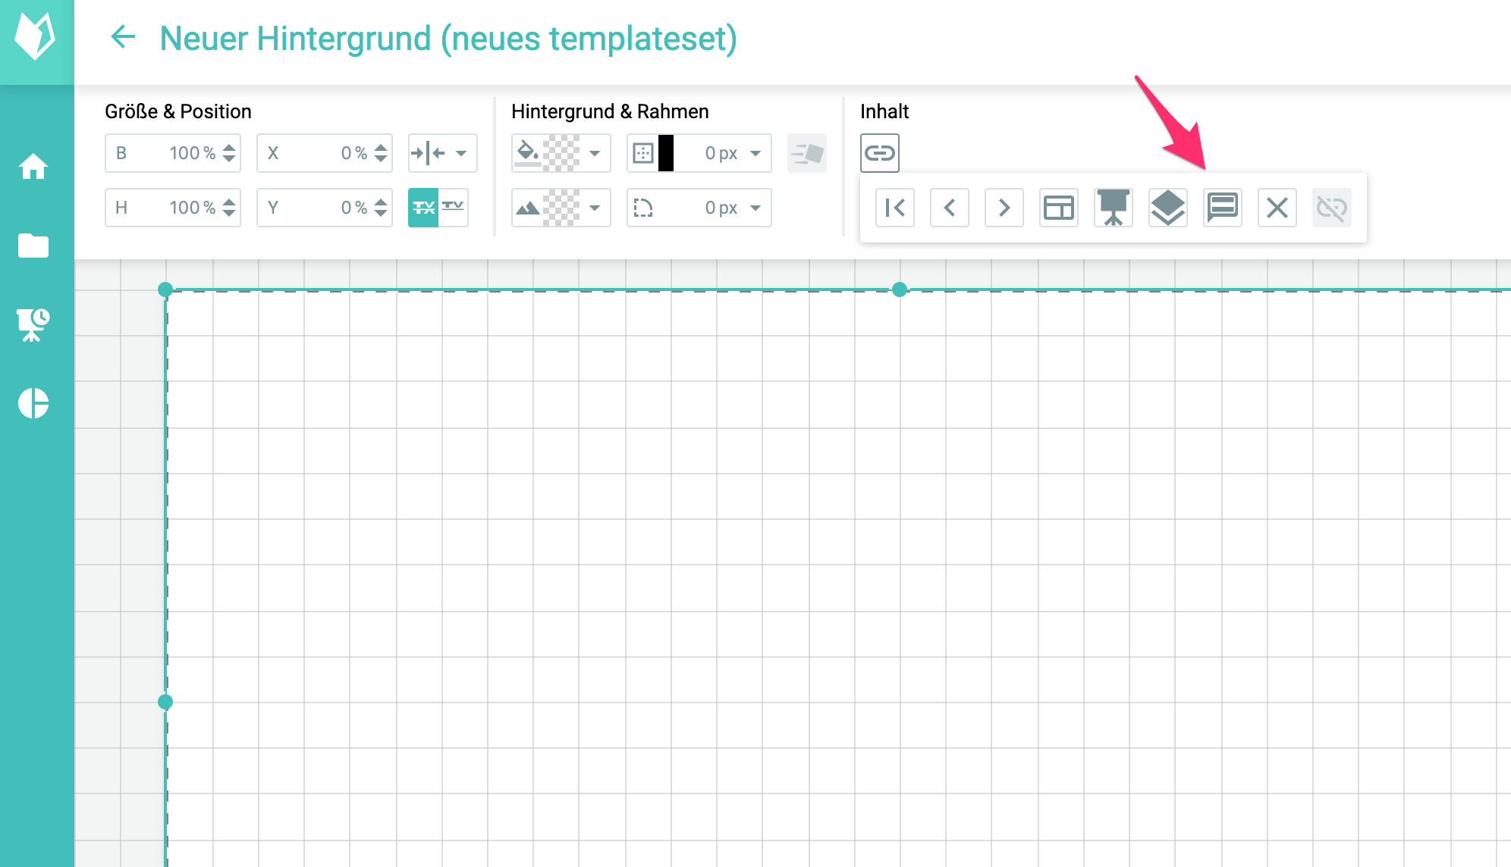Click the top-left canvas resize handle
The height and width of the screenshot is (867, 1511).
tap(165, 290)
